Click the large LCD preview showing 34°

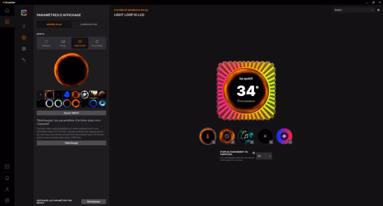point(246,90)
